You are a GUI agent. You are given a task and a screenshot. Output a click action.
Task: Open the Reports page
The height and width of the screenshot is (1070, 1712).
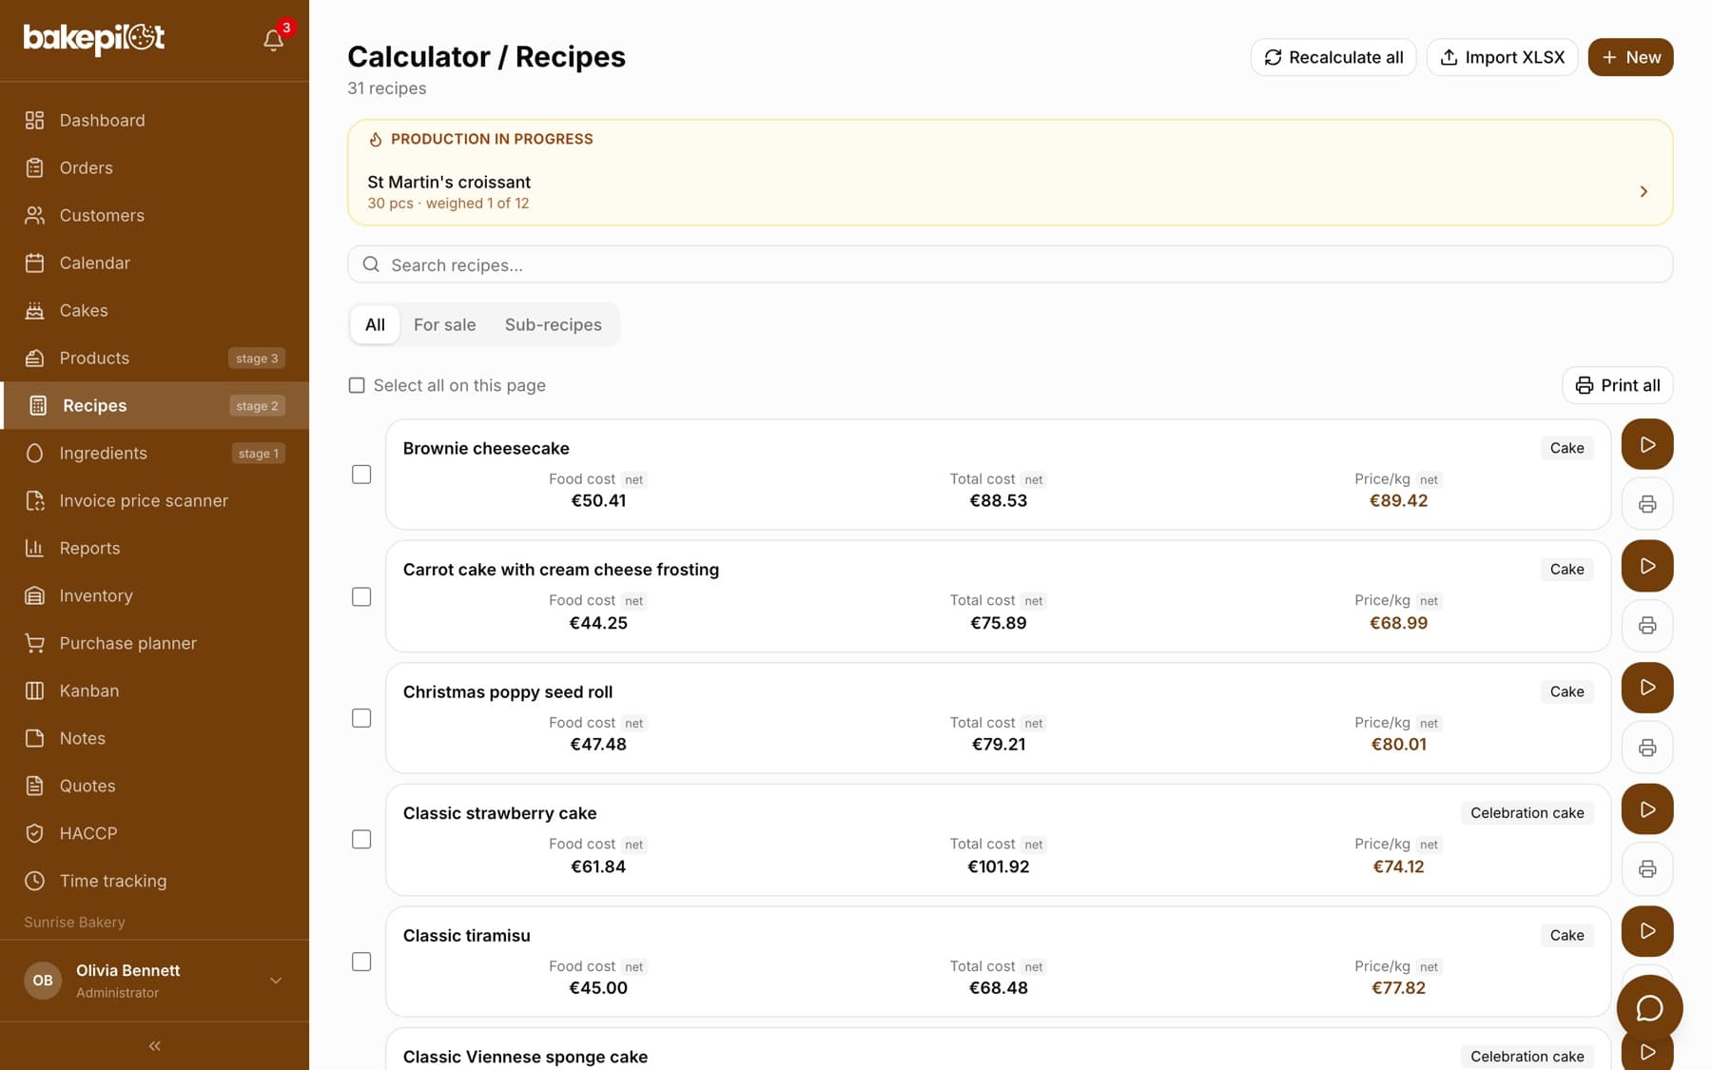point(154,548)
